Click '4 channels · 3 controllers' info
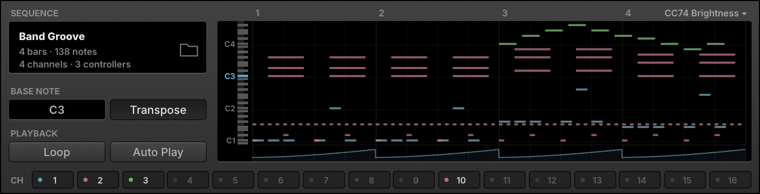 (x=75, y=64)
